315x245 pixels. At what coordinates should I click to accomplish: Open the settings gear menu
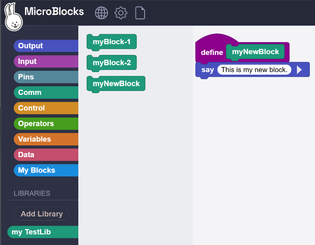click(121, 13)
